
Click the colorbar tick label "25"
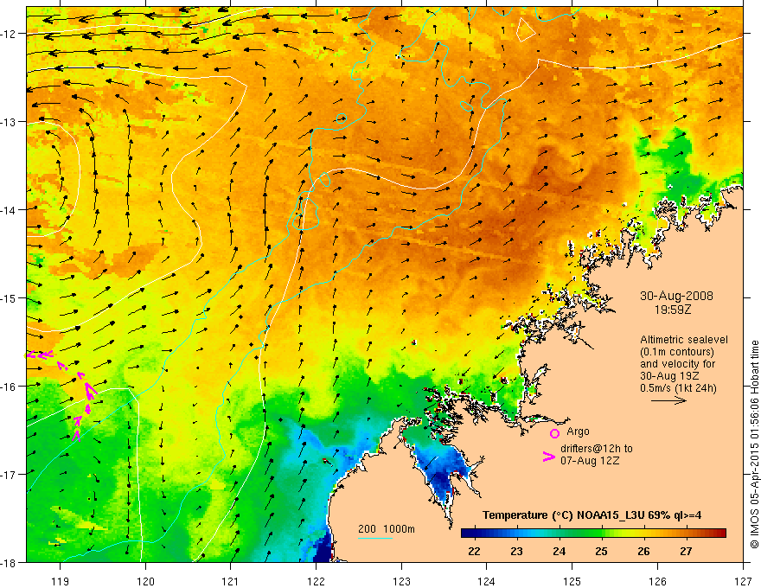[601, 551]
